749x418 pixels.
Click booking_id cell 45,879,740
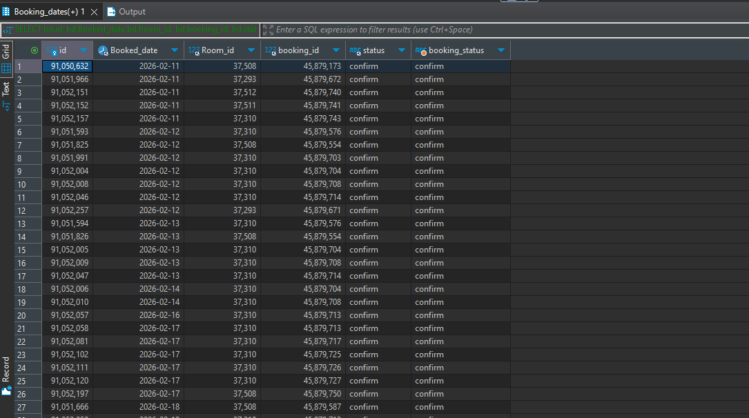point(303,92)
